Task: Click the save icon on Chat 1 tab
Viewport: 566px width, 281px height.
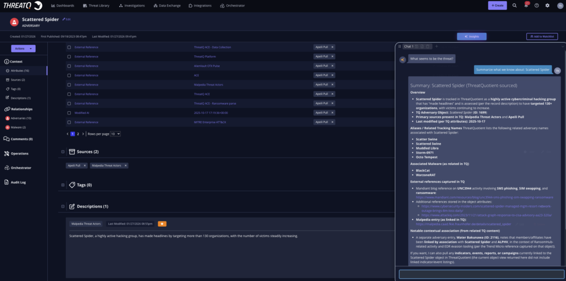Action: tap(417, 47)
